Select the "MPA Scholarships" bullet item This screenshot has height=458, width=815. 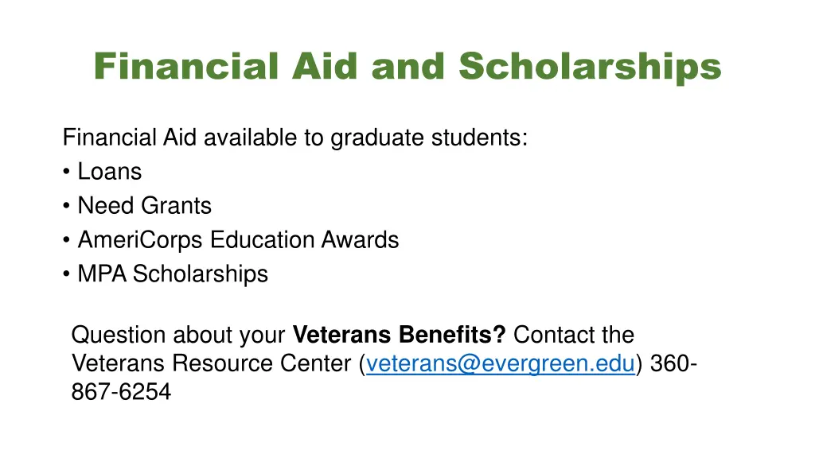point(173,274)
